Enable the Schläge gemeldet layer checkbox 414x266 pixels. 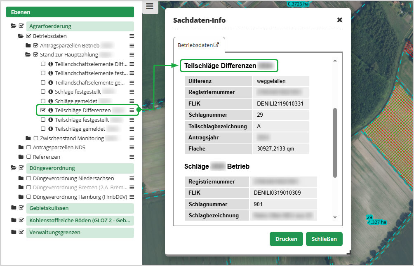(x=43, y=101)
